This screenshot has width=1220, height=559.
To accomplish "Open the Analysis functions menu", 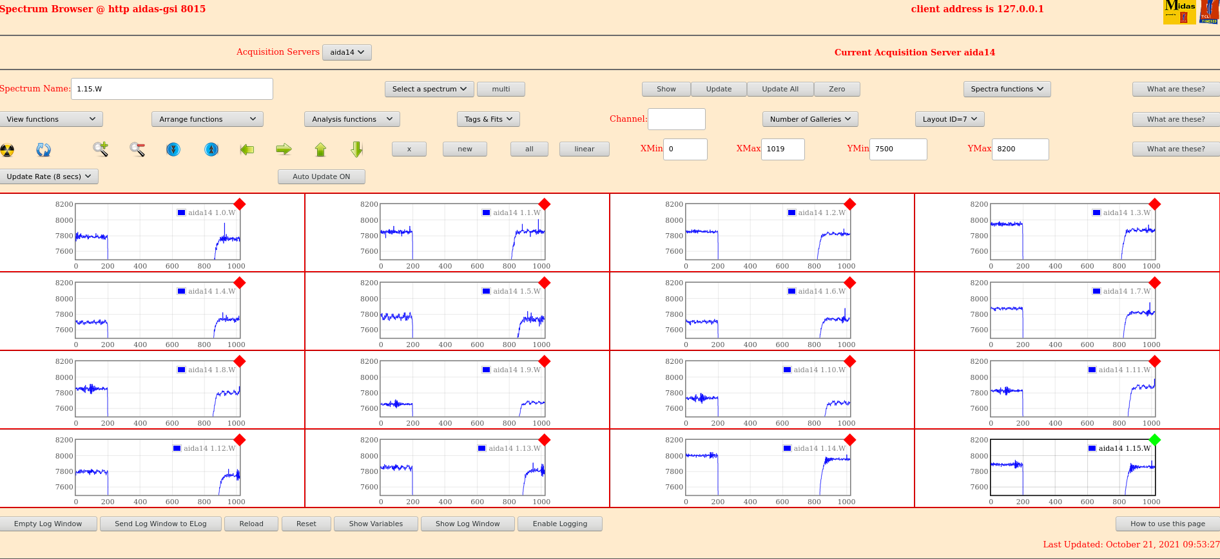I will pyautogui.click(x=352, y=119).
